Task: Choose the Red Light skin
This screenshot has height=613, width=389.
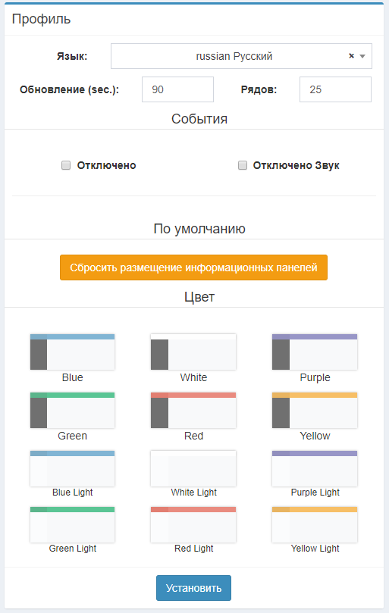Action: point(193,524)
